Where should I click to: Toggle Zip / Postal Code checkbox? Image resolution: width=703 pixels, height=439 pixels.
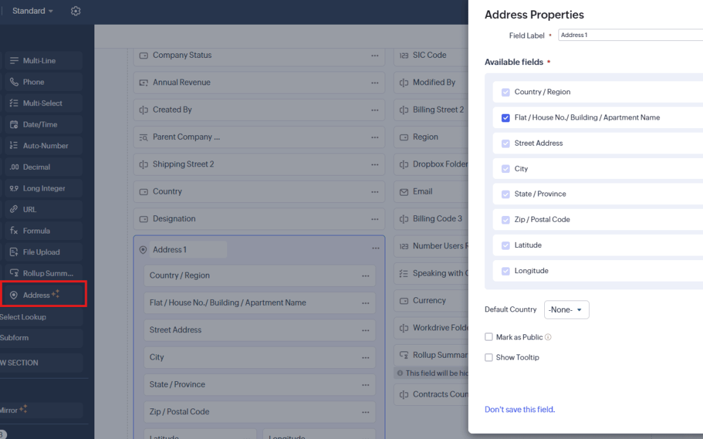506,220
